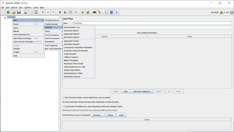234x132 pixels.
Task: Click the Open file folder icon
Action: click(x=13, y=12)
